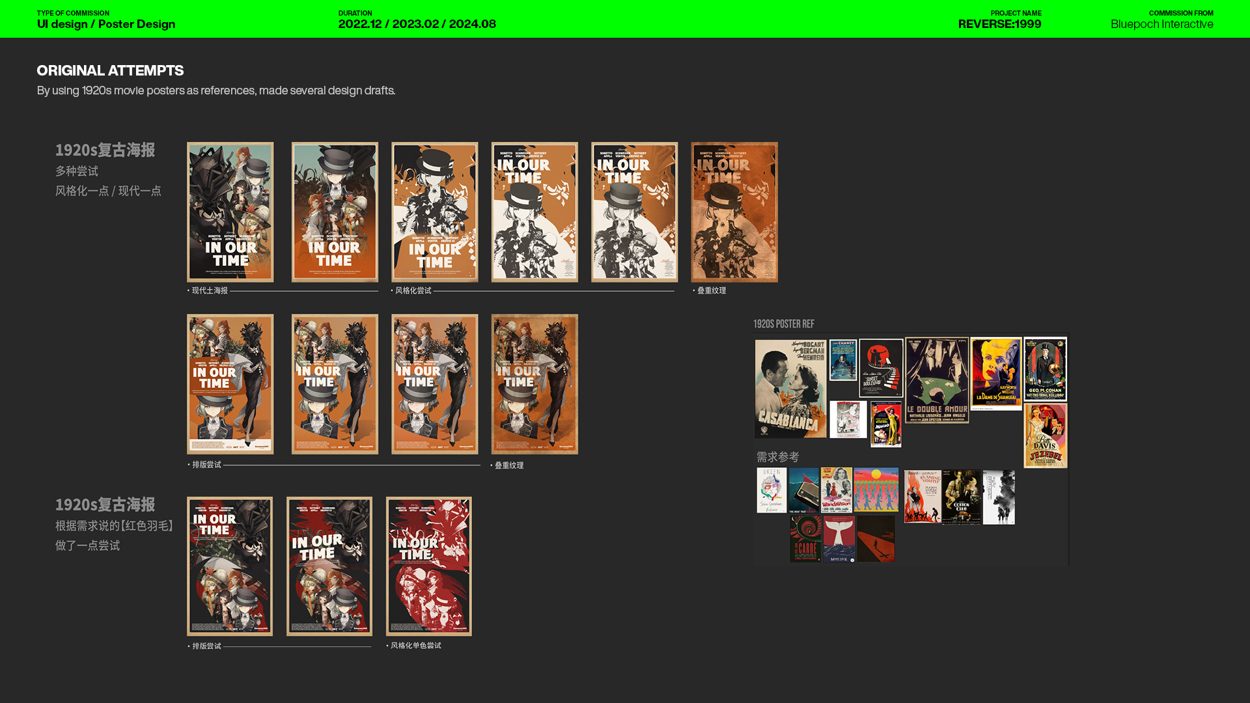Image resolution: width=1250 pixels, height=703 pixels.
Task: Click the vintage radio boat poster
Action: (803, 490)
